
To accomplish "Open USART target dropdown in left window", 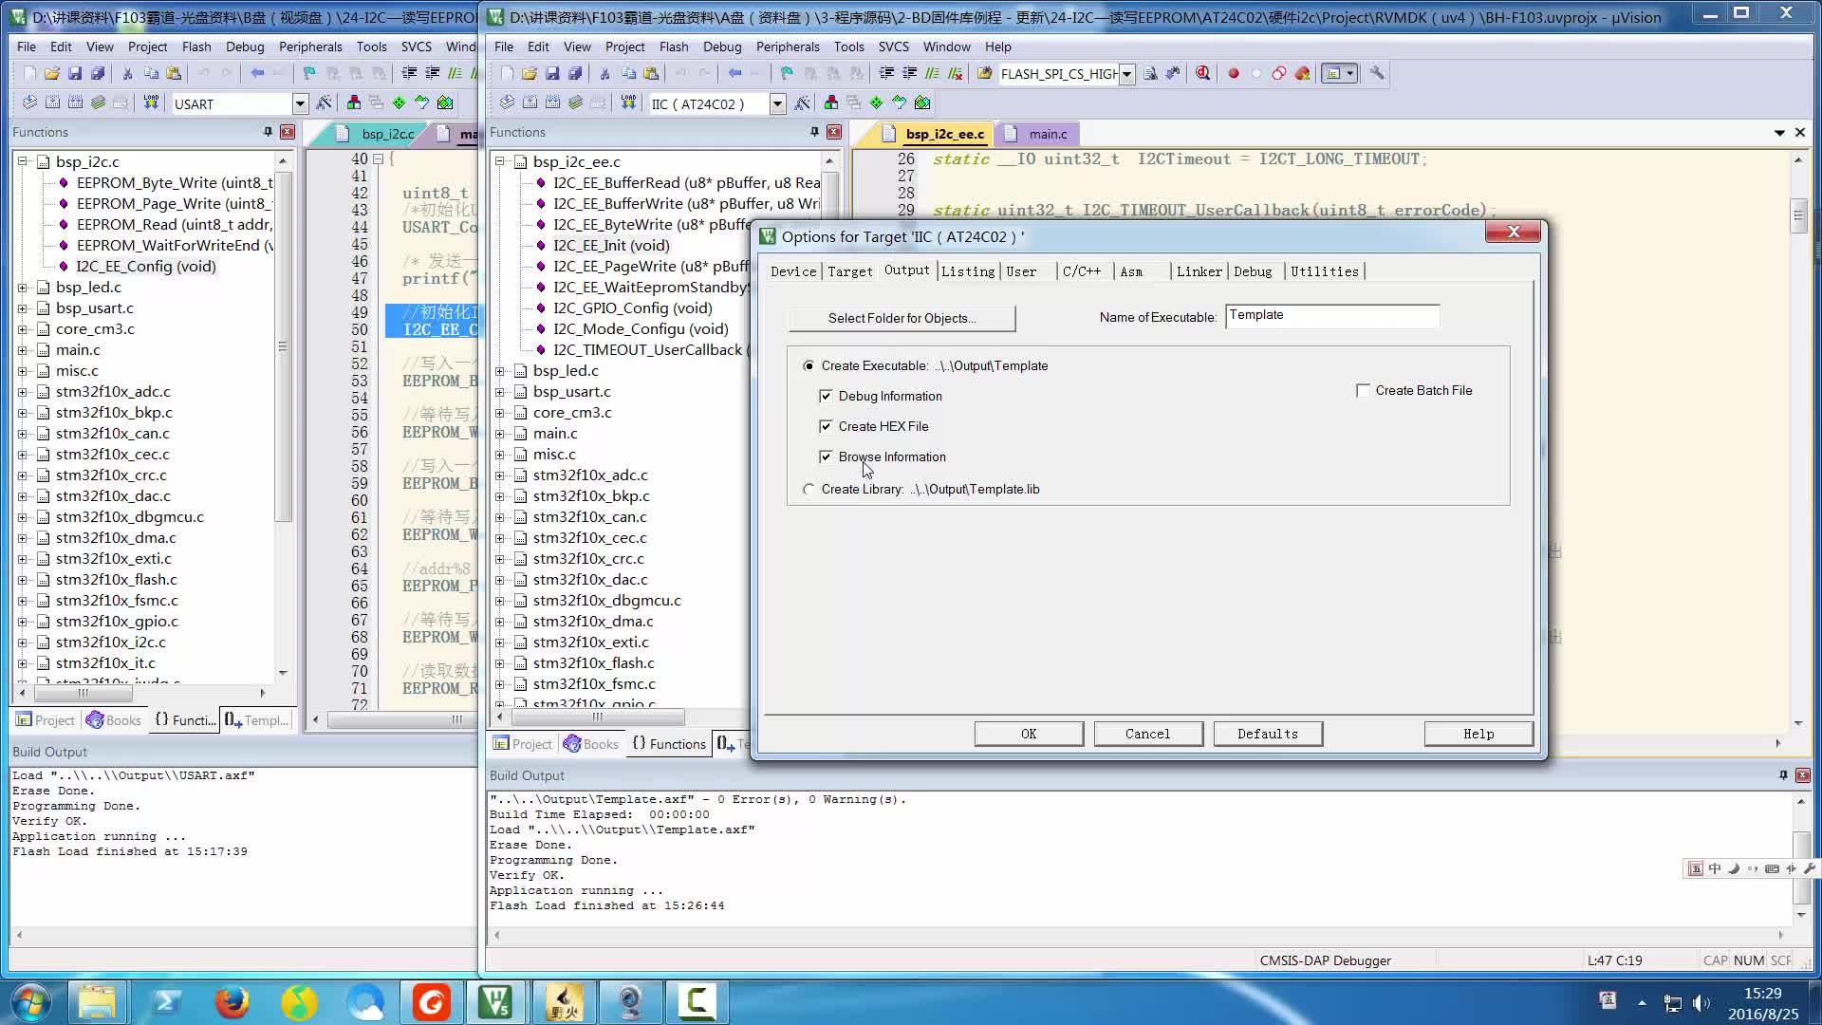I will click(x=300, y=103).
